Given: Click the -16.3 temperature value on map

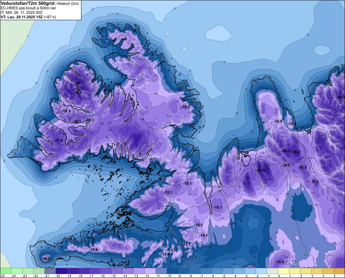Looking at the screenshot, I should [77, 122].
